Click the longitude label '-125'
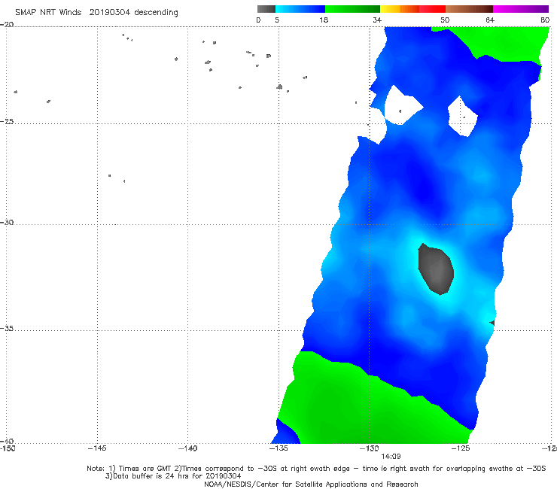Image resolution: width=557 pixels, height=489 pixels. tap(461, 448)
